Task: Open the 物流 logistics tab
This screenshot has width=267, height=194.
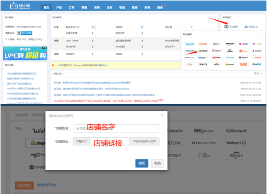Action: pos(122,8)
